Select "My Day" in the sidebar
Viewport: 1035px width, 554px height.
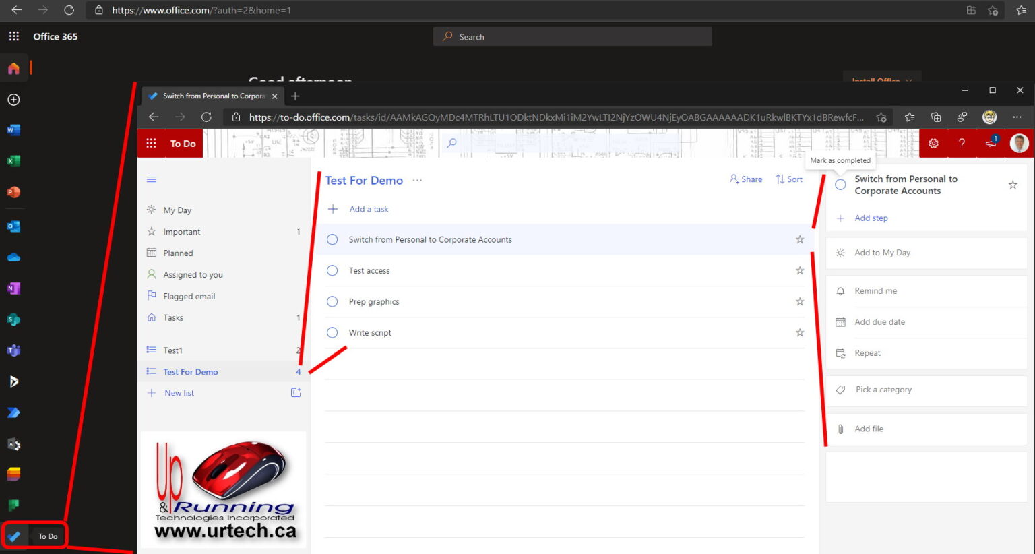pos(177,210)
